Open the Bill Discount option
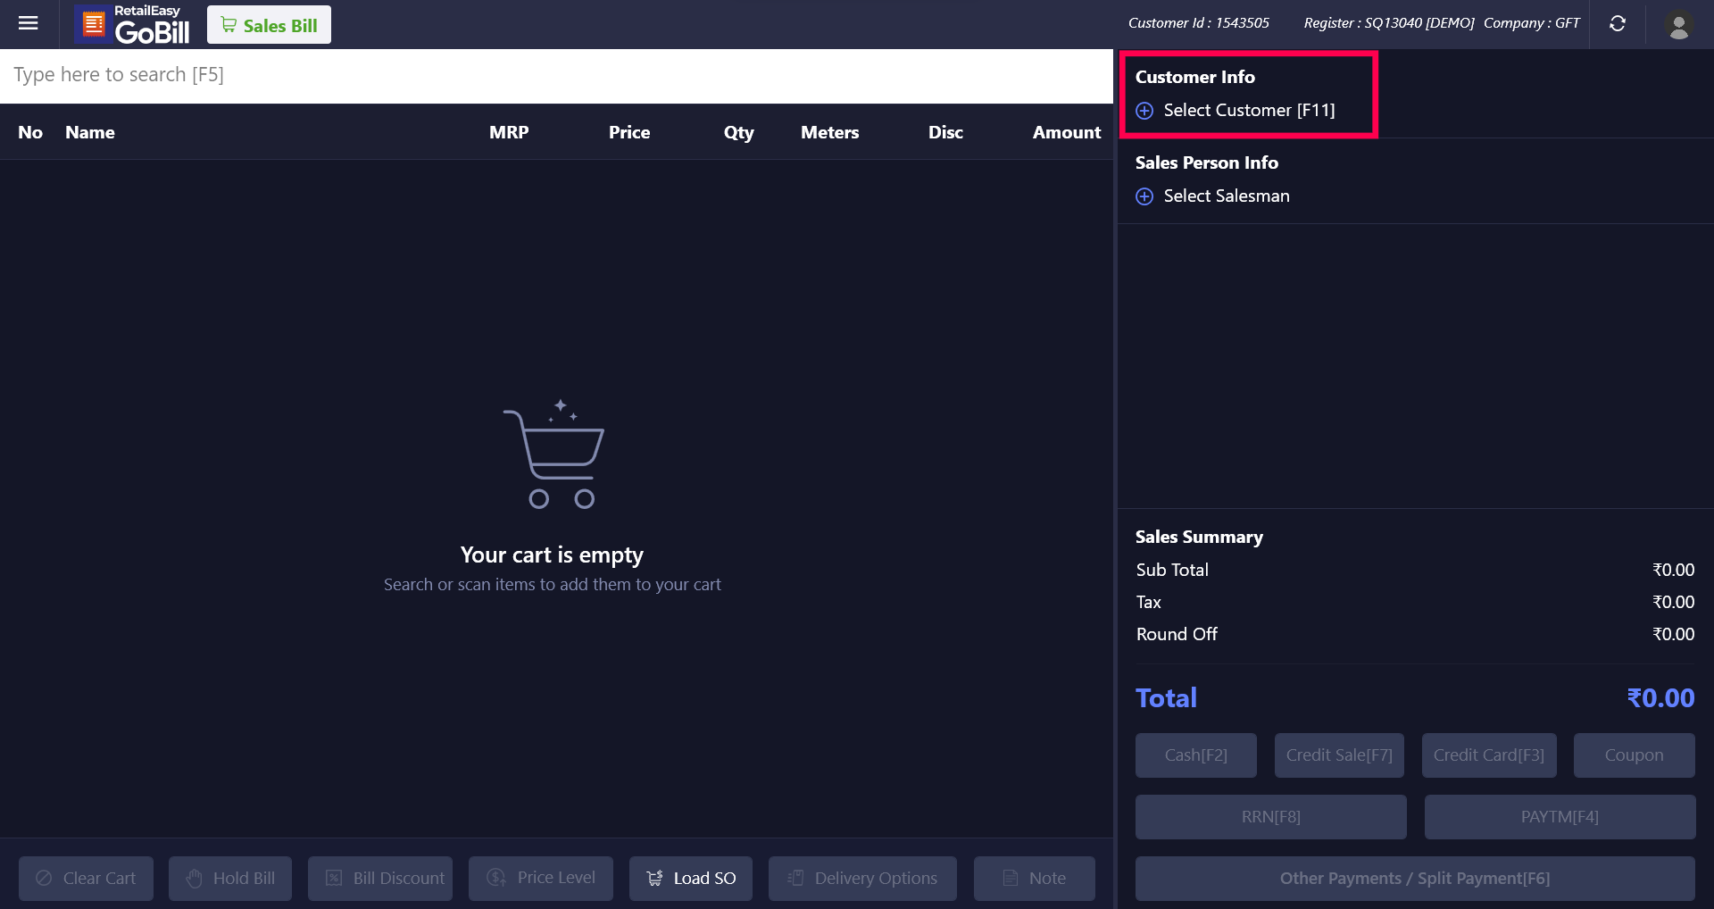The height and width of the screenshot is (909, 1714). click(380, 879)
